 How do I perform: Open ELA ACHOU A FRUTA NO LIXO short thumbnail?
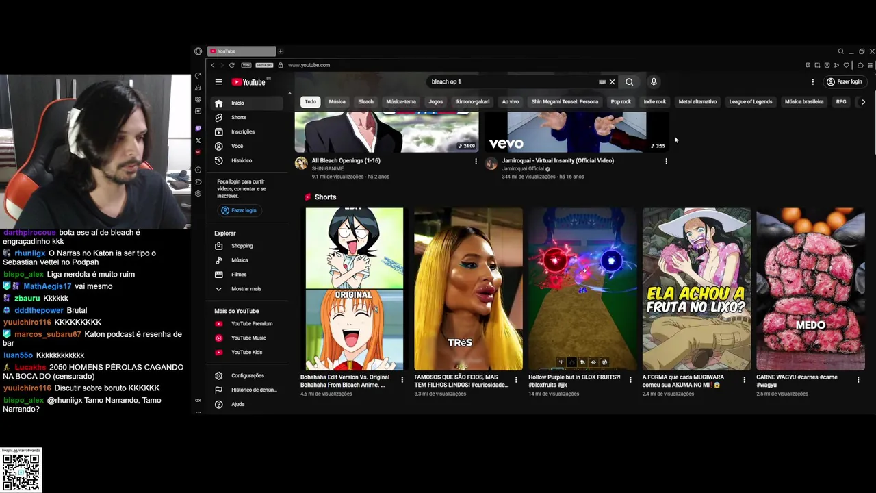(696, 289)
